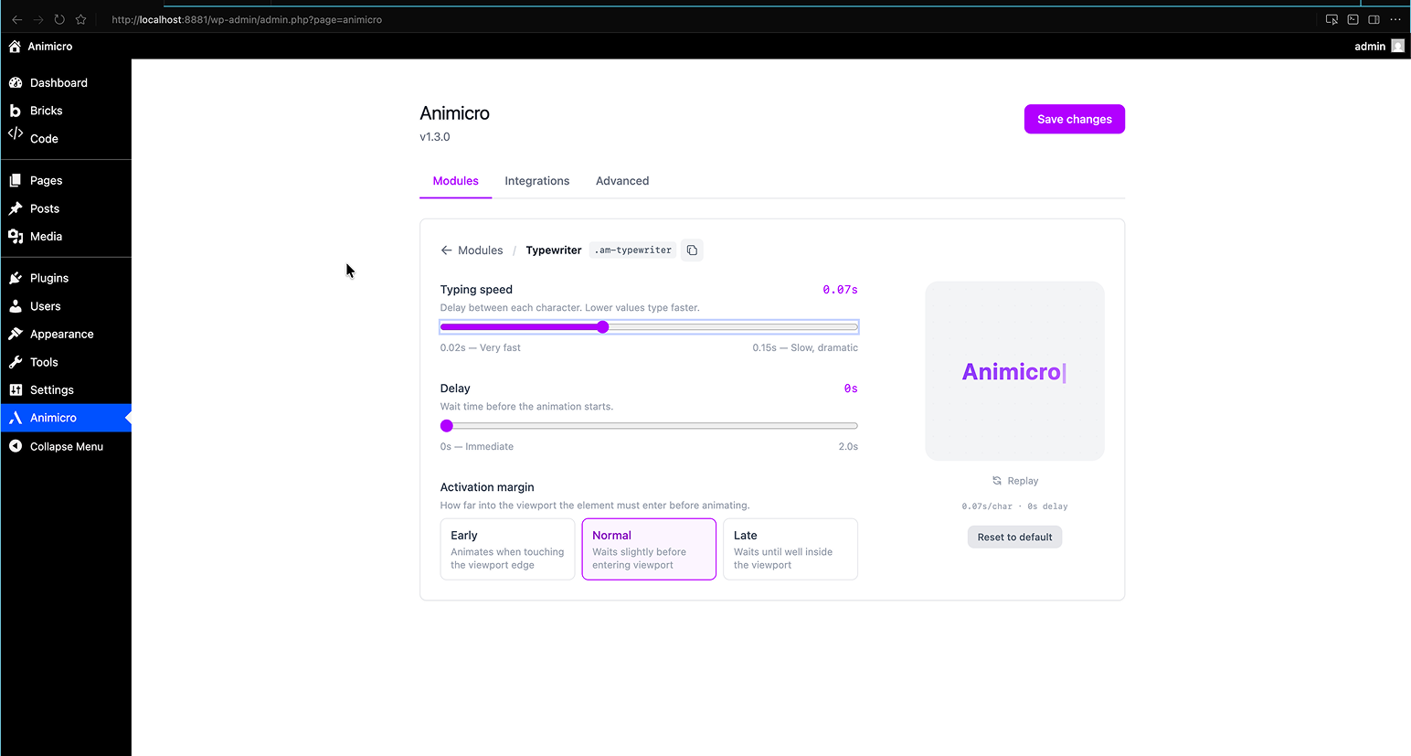Switch to the Integrations tab
The height and width of the screenshot is (756, 1411).
click(x=536, y=180)
